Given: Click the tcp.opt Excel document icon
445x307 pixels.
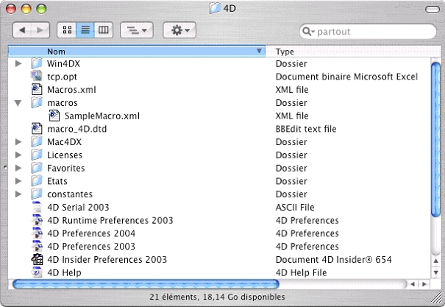Looking at the screenshot, I should pyautogui.click(x=37, y=77).
